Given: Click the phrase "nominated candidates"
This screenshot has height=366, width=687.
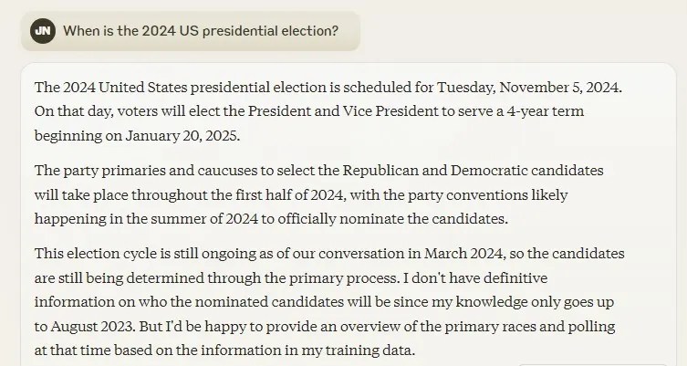Looking at the screenshot, I should (269, 302).
